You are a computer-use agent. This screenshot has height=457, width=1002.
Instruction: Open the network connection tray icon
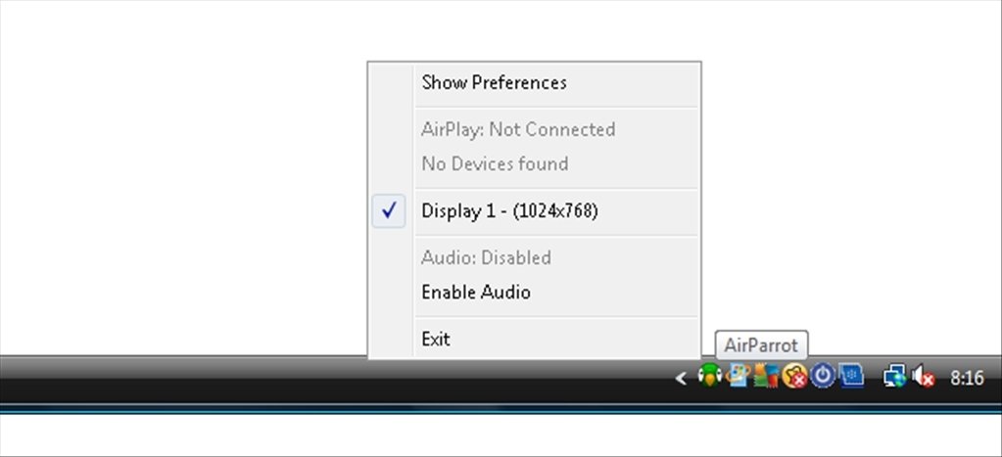click(x=894, y=377)
